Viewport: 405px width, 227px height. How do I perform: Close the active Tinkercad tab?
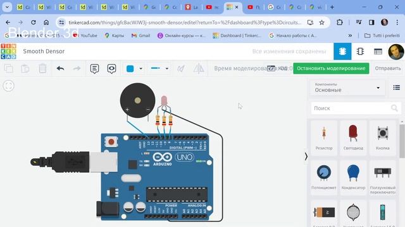236,7
